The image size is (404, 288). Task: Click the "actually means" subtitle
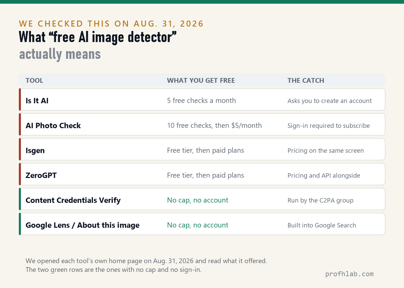pyautogui.click(x=60, y=54)
